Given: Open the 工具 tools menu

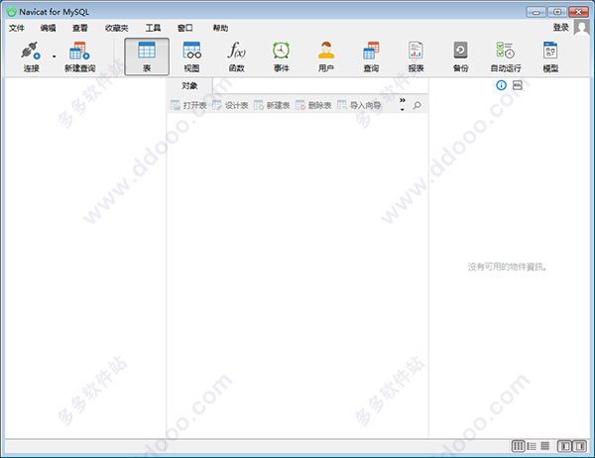Looking at the screenshot, I should (x=153, y=28).
